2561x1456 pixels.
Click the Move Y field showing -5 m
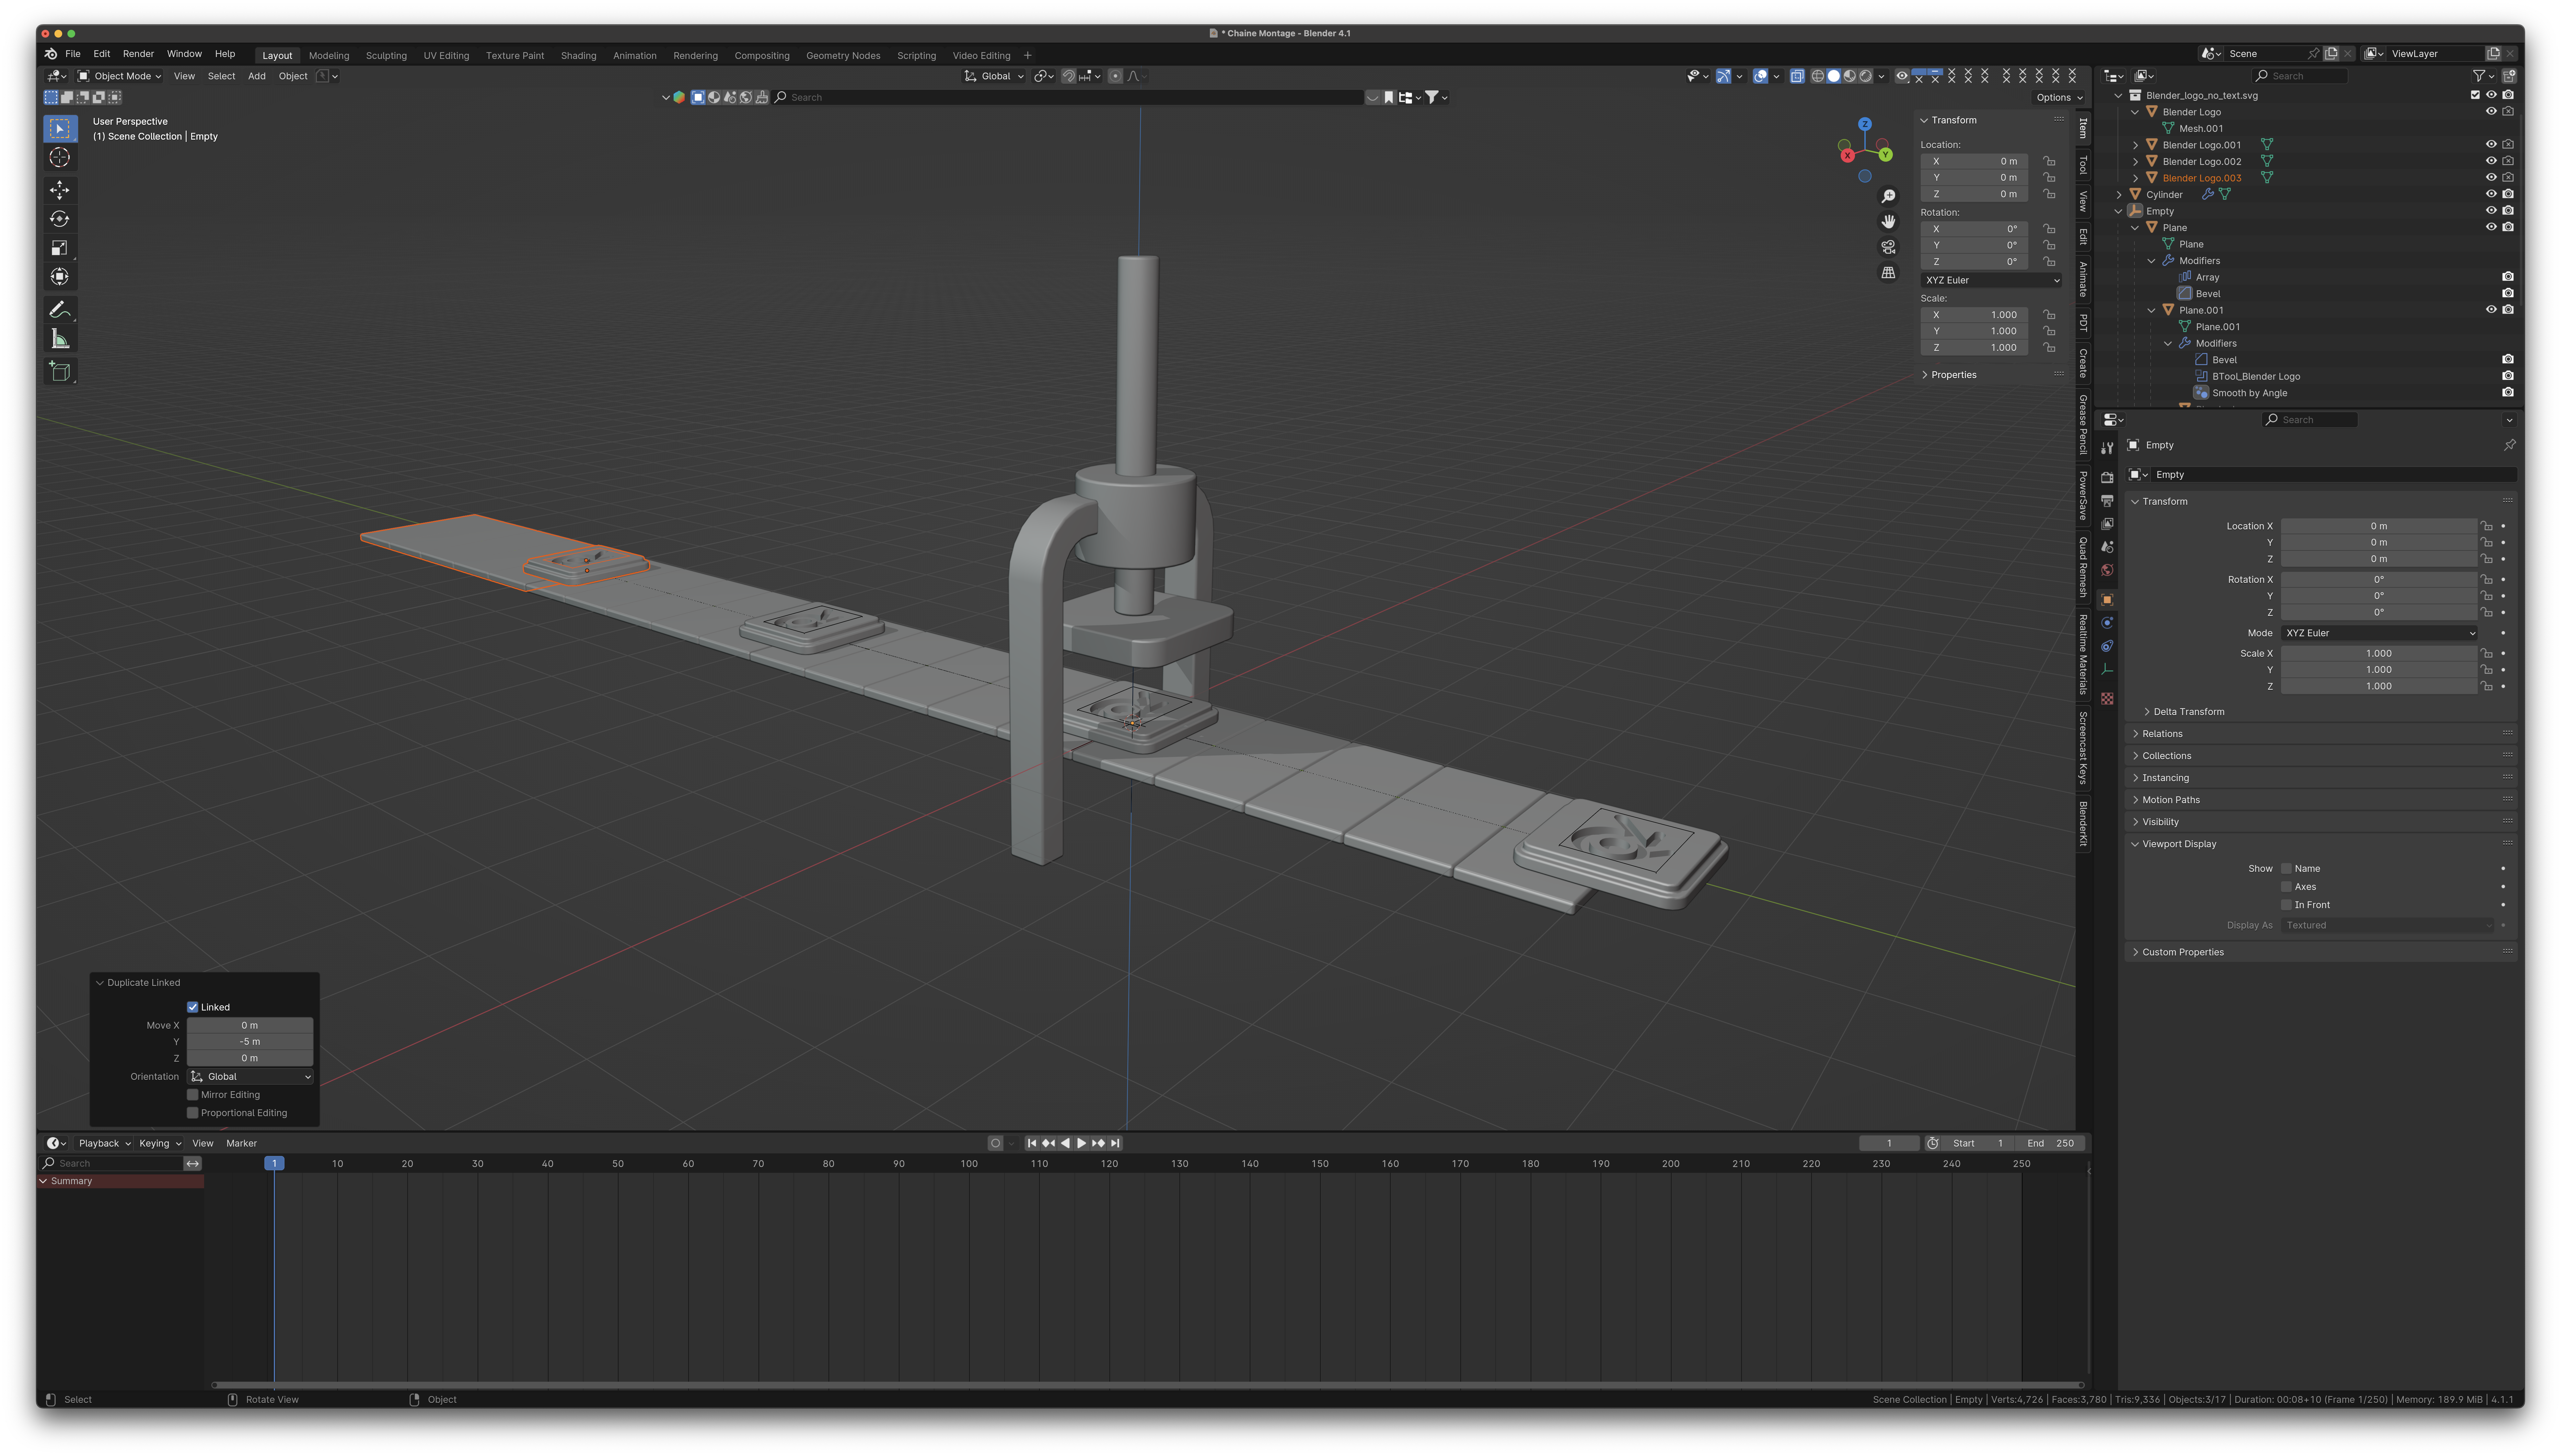pos(250,1042)
